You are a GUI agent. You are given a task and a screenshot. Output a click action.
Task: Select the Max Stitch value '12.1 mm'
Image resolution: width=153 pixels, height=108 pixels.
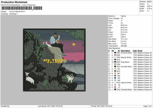(x=124, y=39)
